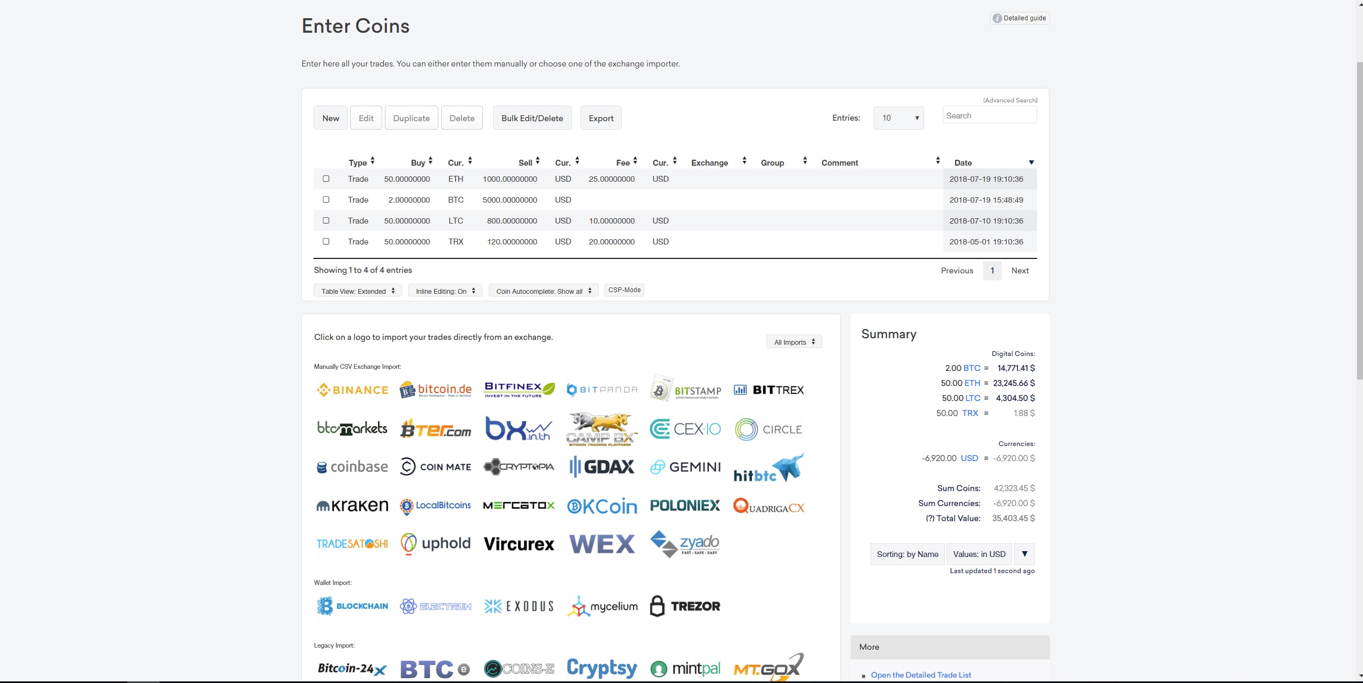Choose the LocalBitcoins logo
The image size is (1363, 683).
(x=435, y=506)
